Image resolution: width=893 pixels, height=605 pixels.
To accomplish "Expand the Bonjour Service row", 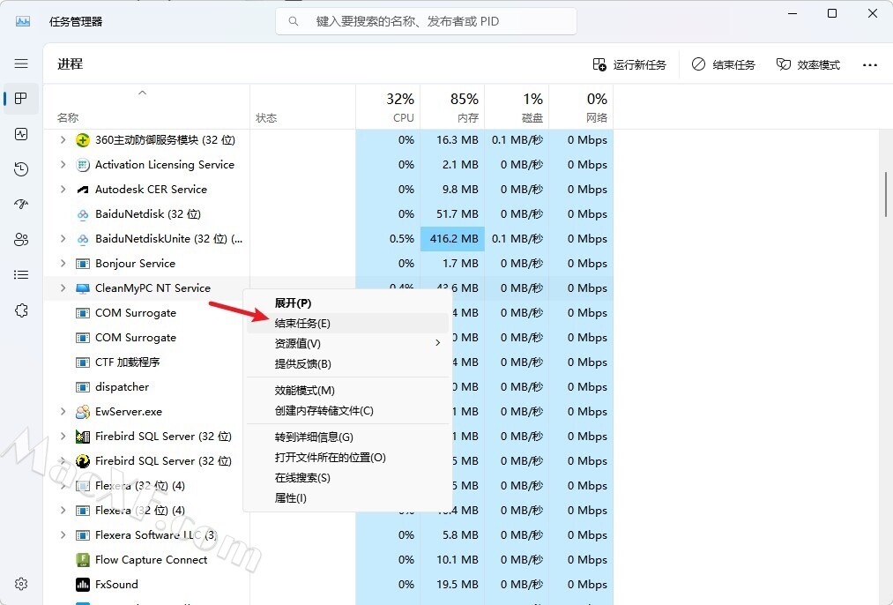I will [63, 263].
